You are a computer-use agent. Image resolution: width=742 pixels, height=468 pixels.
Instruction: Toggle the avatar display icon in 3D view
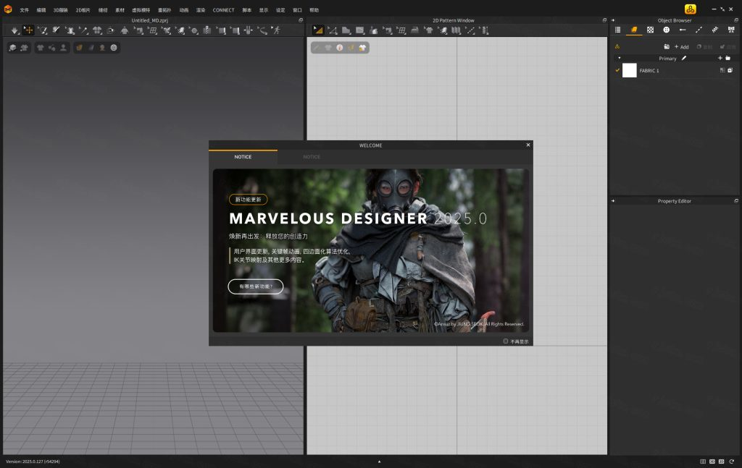(64, 48)
